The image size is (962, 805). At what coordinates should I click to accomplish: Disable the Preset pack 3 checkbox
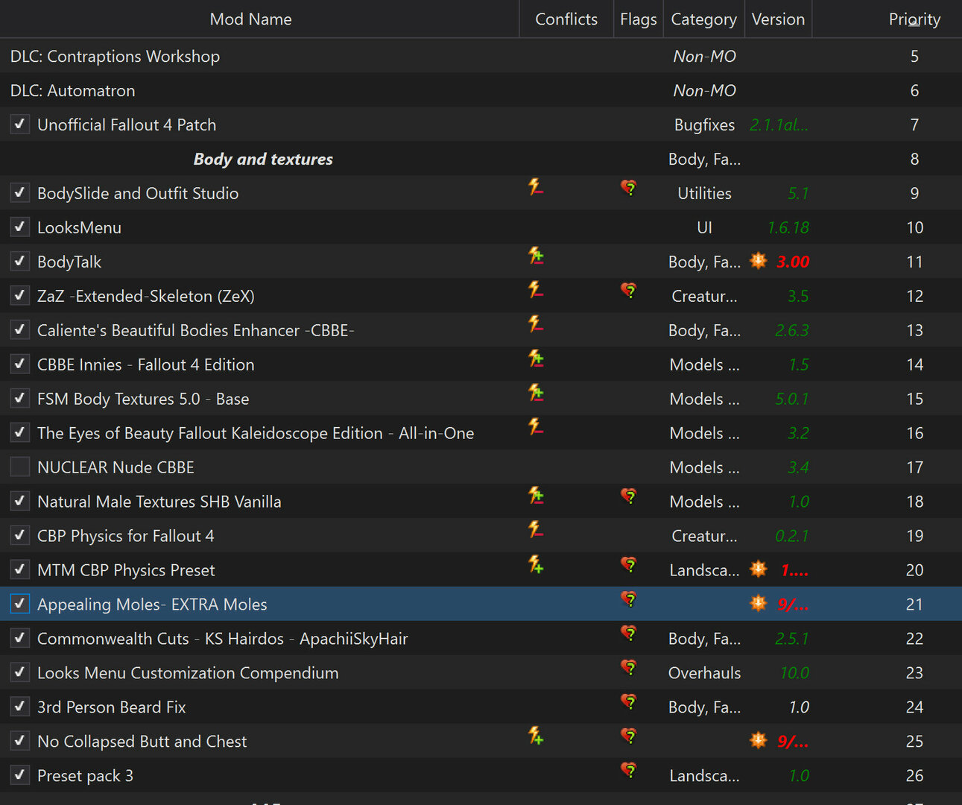coord(20,775)
